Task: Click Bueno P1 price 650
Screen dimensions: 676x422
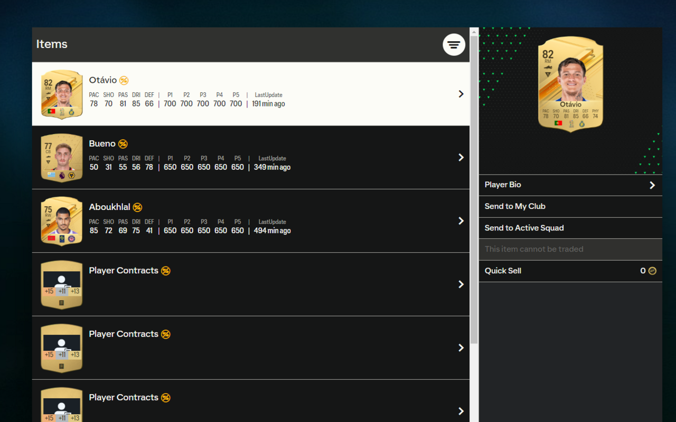Action: (170, 167)
